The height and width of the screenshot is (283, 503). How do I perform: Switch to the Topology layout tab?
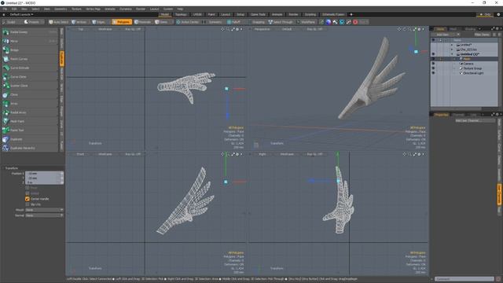[181, 14]
